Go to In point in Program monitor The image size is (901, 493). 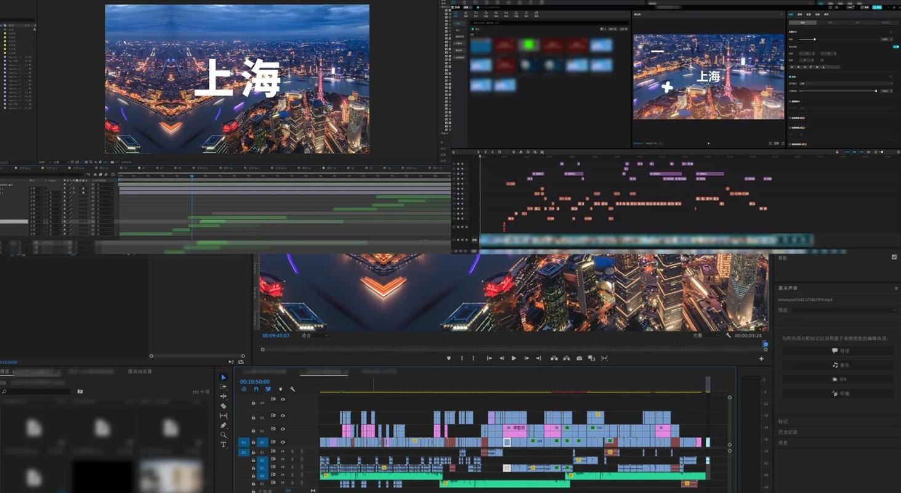pos(490,358)
